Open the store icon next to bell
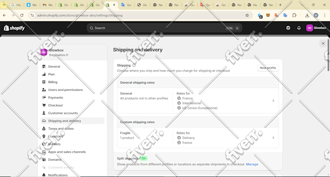330x177 pixels. pos(288,28)
